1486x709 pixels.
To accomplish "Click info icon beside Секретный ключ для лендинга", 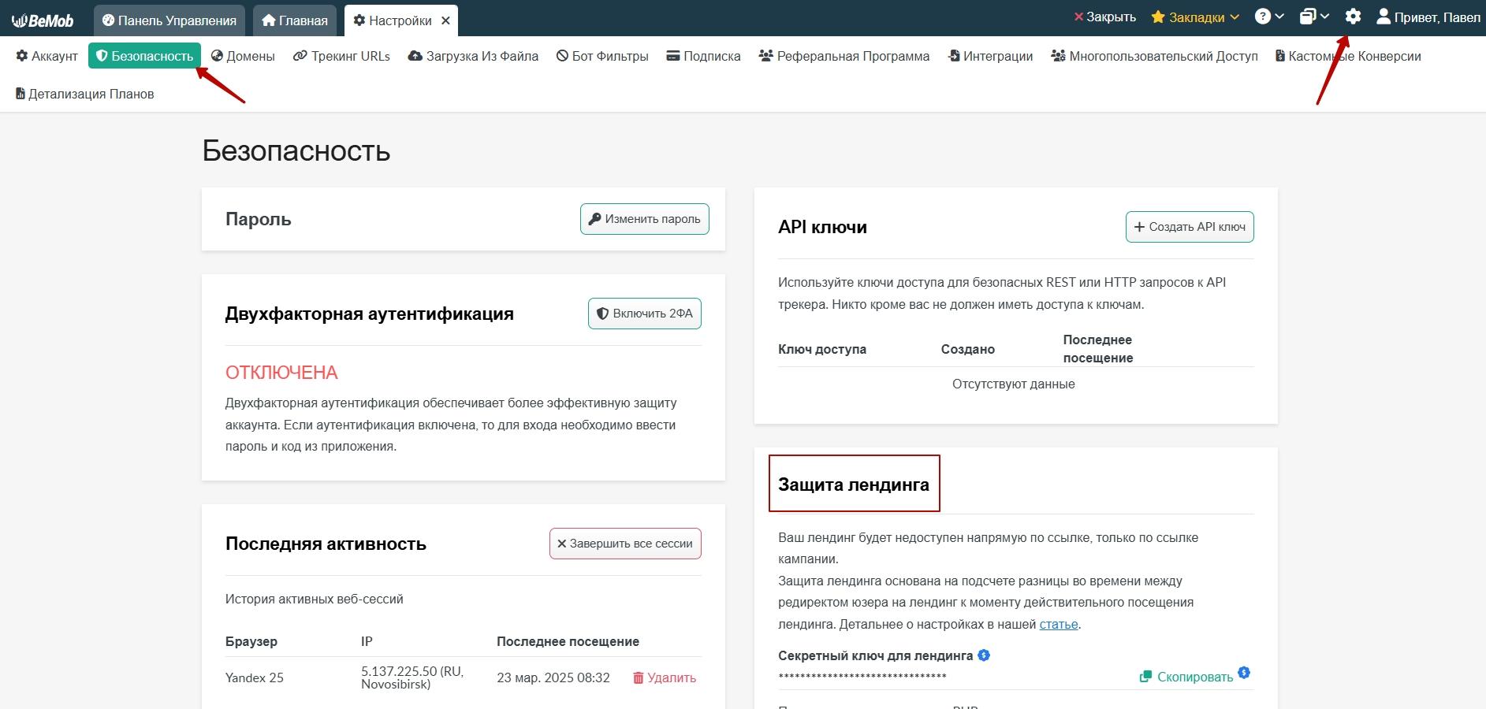I will tap(984, 655).
